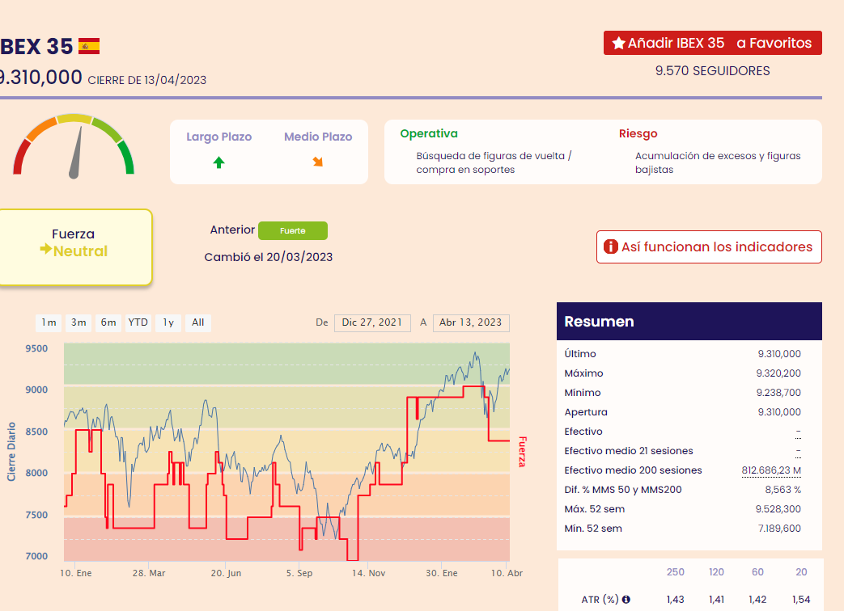Click the 'De' start date field Dic 27, 2021

point(372,323)
